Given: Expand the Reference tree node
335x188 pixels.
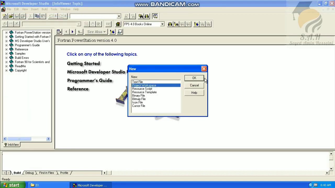Looking at the screenshot, I should point(6,49).
